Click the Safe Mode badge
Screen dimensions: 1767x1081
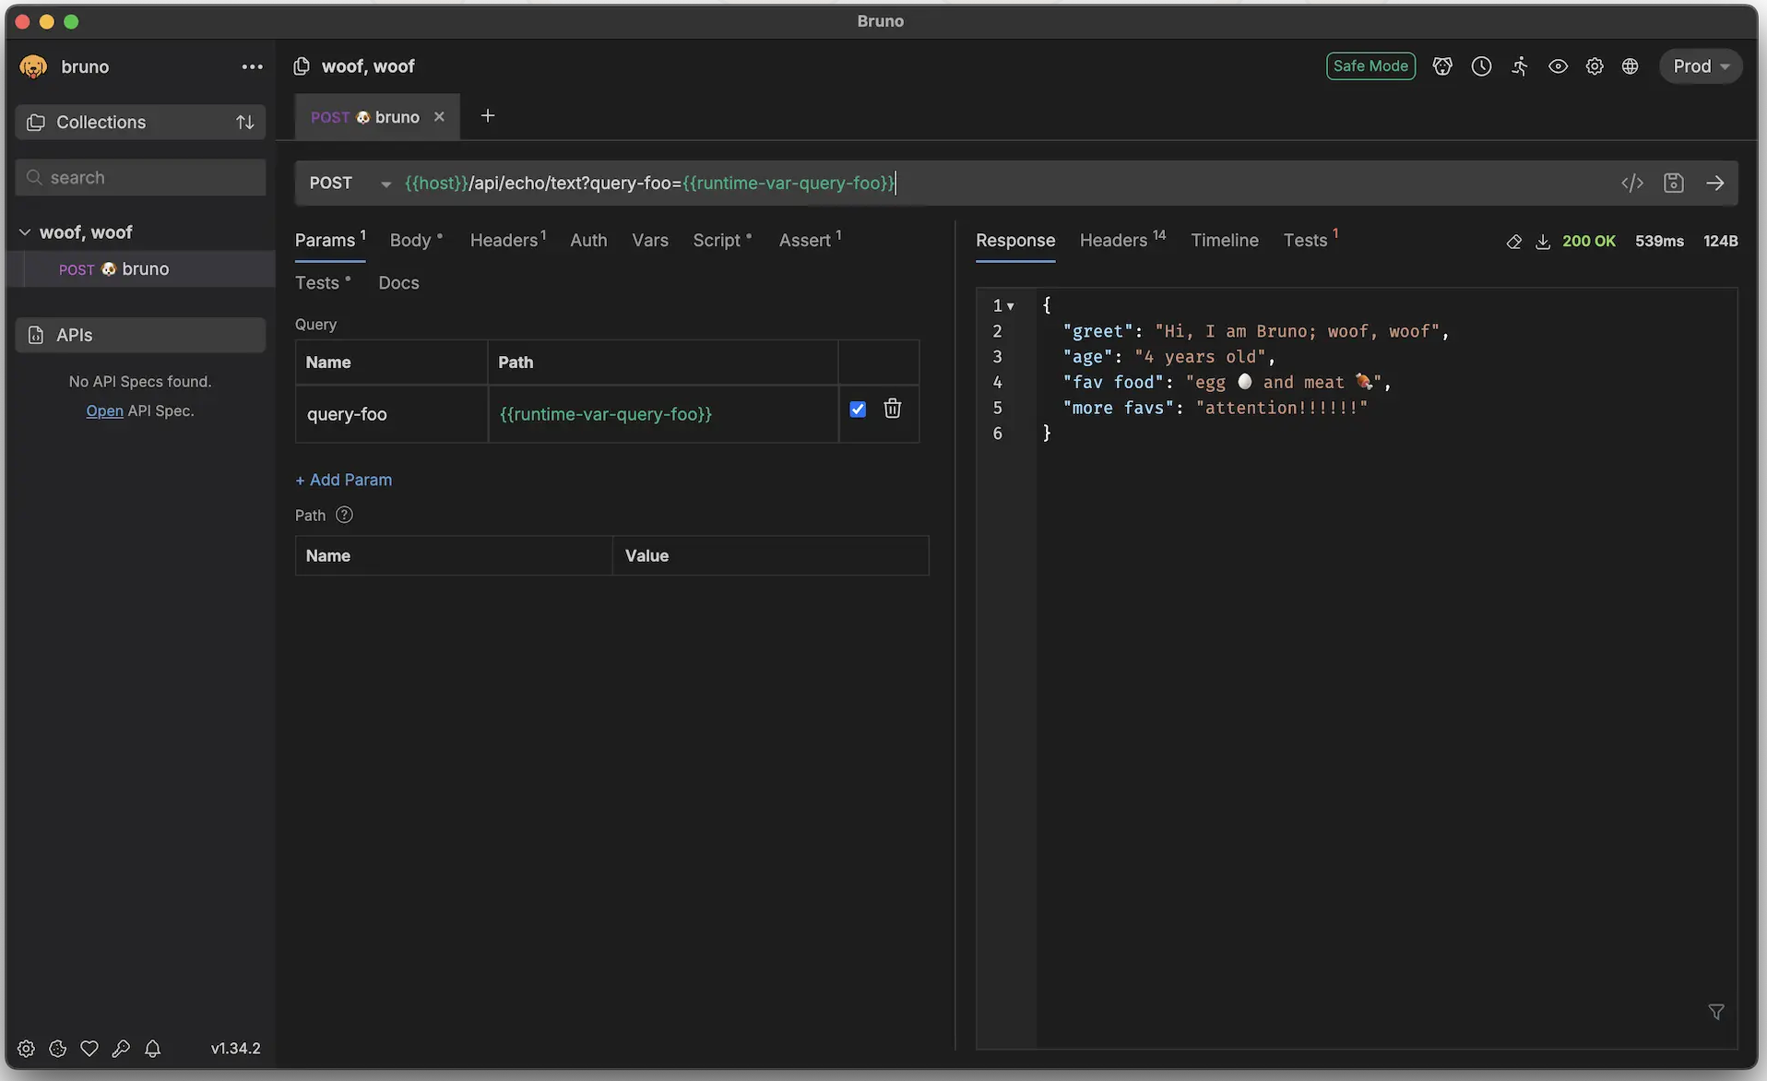1370,65
